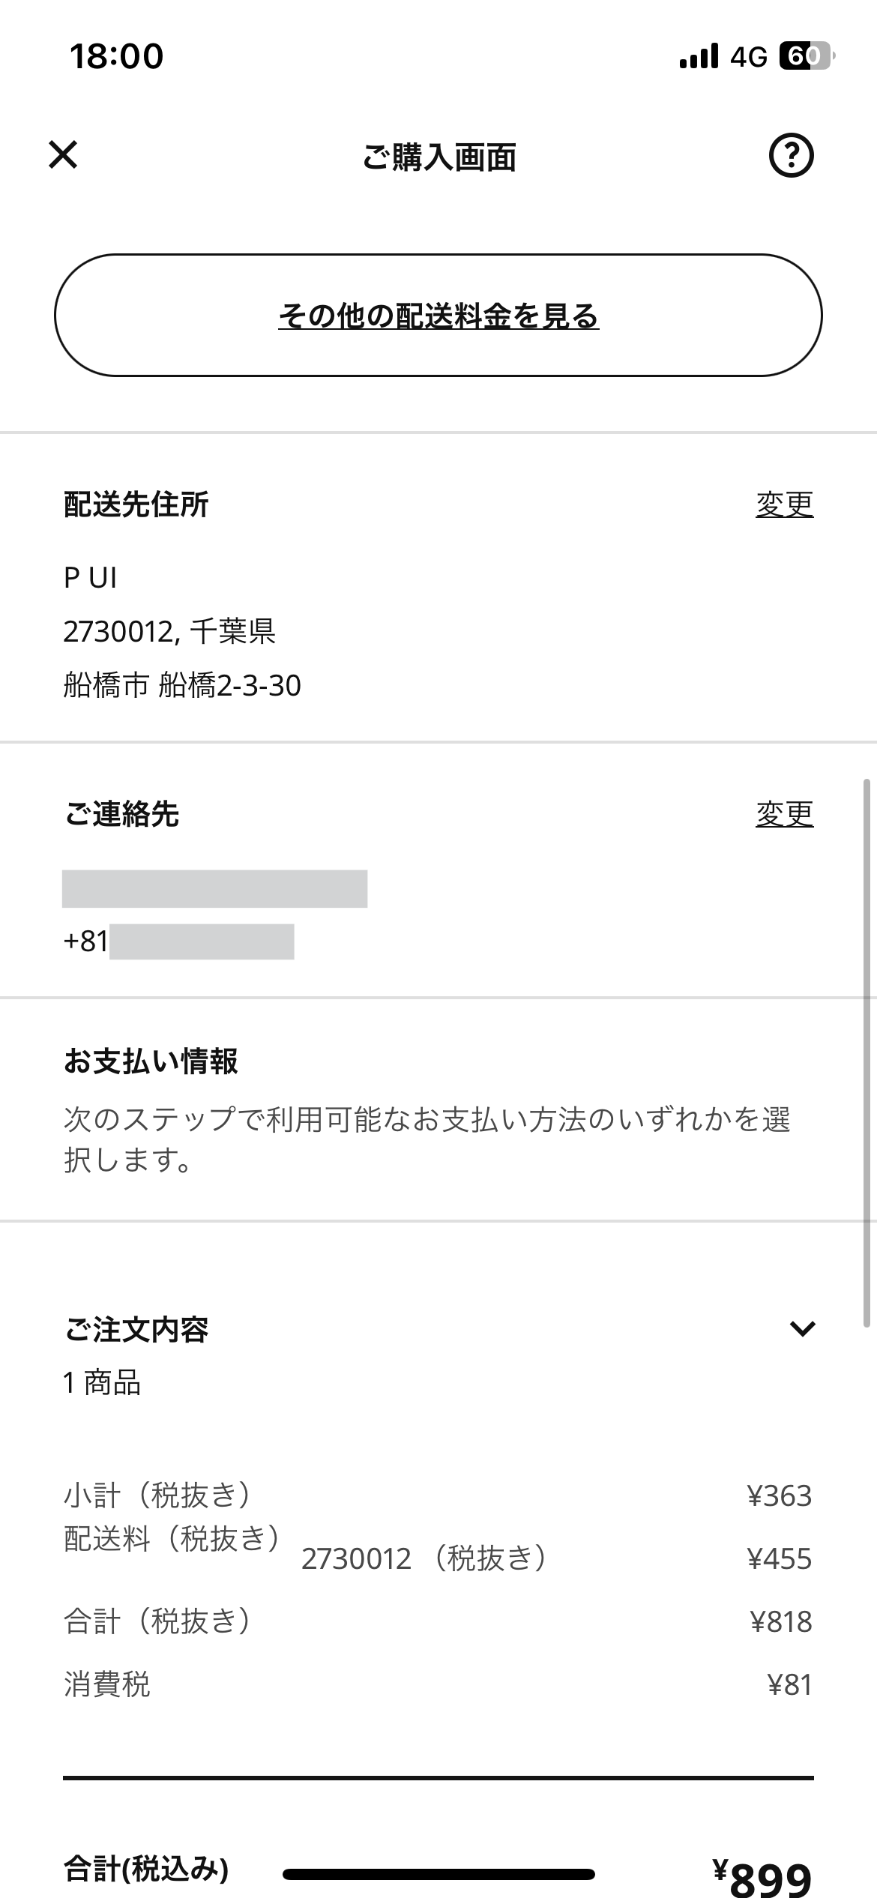
Task: Tap the redacted email contact field
Action: [214, 889]
